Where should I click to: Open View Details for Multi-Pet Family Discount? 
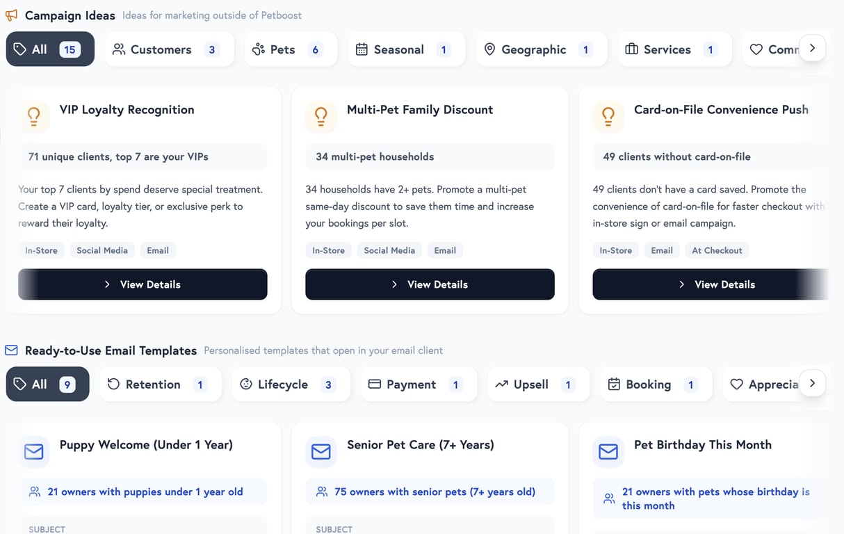[430, 284]
